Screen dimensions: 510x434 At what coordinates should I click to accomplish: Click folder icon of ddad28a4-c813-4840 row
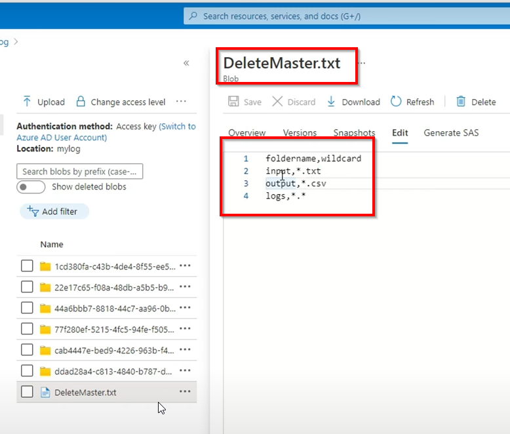click(x=45, y=371)
